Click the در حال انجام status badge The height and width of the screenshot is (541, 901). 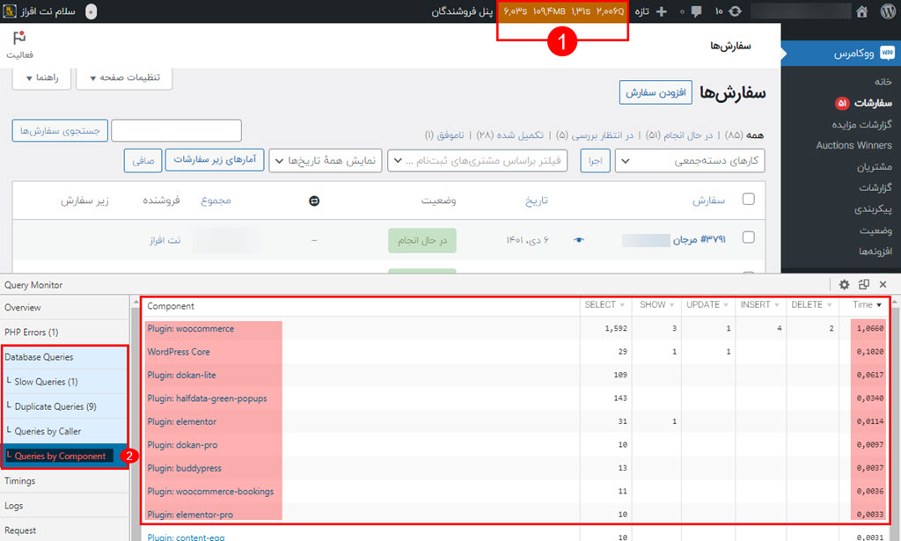tap(422, 240)
